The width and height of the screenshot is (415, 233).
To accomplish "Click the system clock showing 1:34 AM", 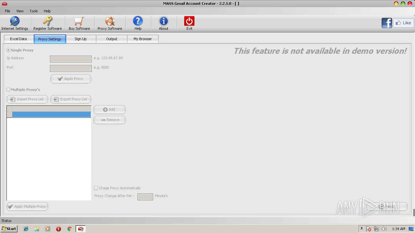I will pyautogui.click(x=398, y=229).
